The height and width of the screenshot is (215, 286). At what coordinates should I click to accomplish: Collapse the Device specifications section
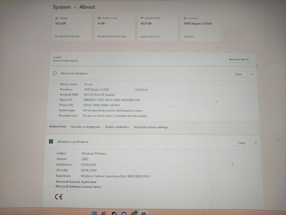pyautogui.click(x=252, y=74)
